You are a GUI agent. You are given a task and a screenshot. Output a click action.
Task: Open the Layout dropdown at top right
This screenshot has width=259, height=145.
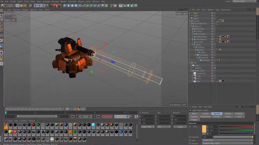[x=244, y=1]
